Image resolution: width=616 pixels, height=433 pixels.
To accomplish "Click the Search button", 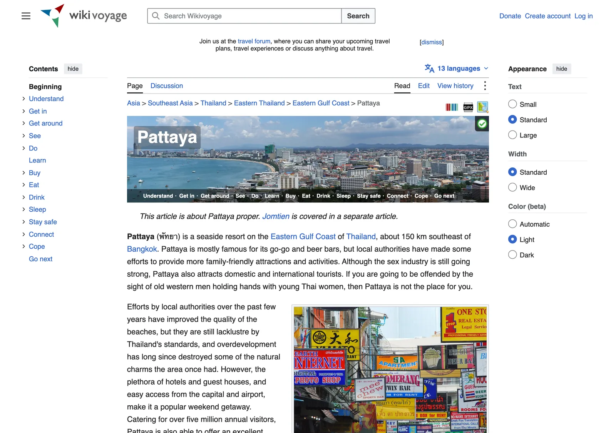I will pyautogui.click(x=358, y=16).
